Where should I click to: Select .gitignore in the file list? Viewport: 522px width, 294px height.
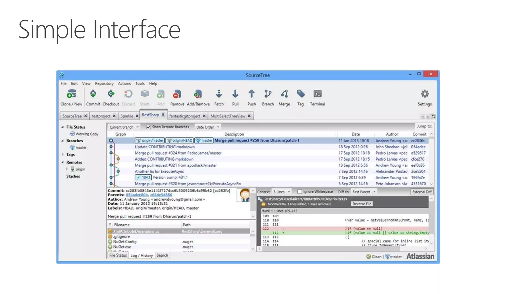121,237
